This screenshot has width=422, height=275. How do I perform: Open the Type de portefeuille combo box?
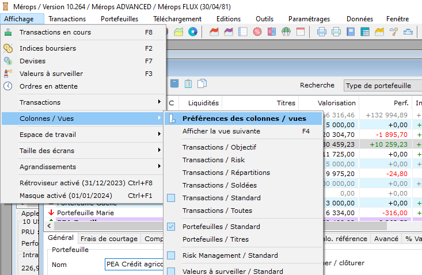tap(383, 86)
